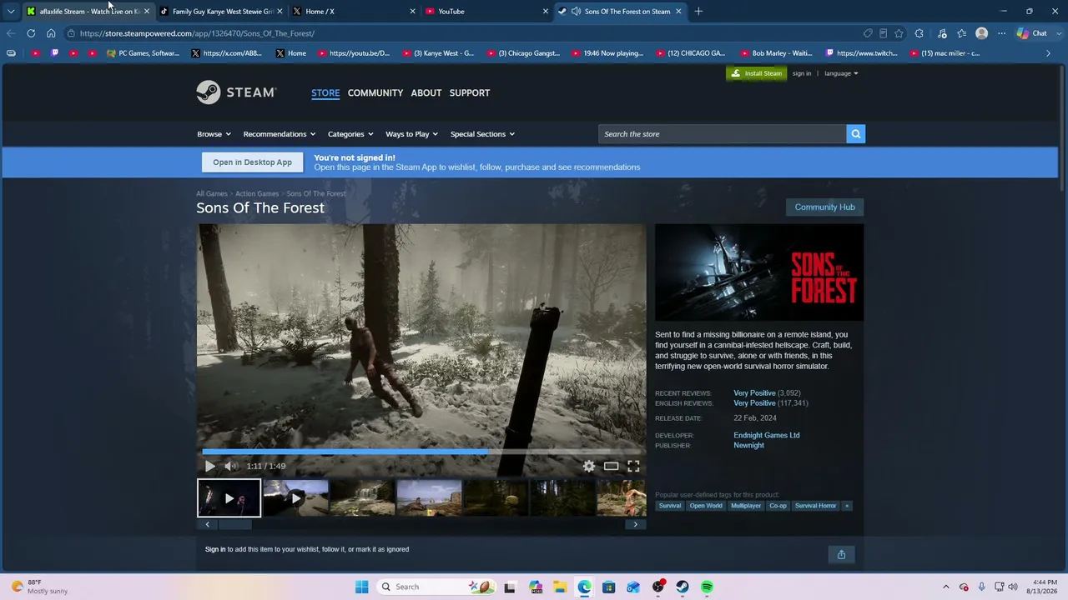Screen dimensions: 1068x600
Task: Select the waterfall screenshot thumbnail
Action: [362, 498]
